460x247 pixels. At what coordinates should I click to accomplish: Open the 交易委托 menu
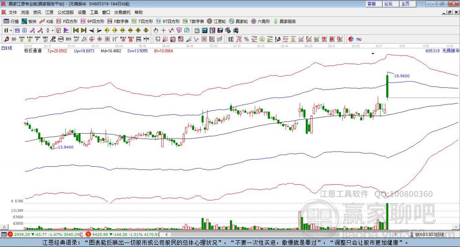pos(122,12)
